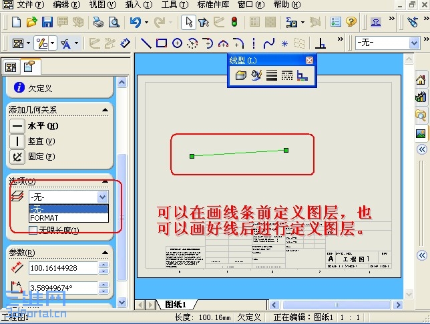
Task: Select FORMAT in the layer list
Action: tap(69, 218)
